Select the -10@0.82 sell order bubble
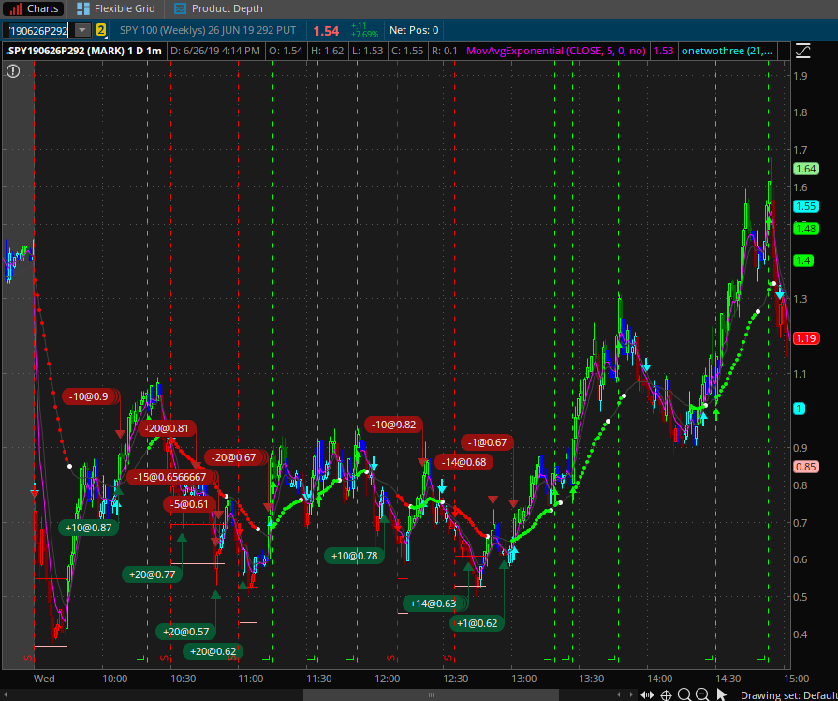Image resolution: width=838 pixels, height=701 pixels. click(394, 425)
